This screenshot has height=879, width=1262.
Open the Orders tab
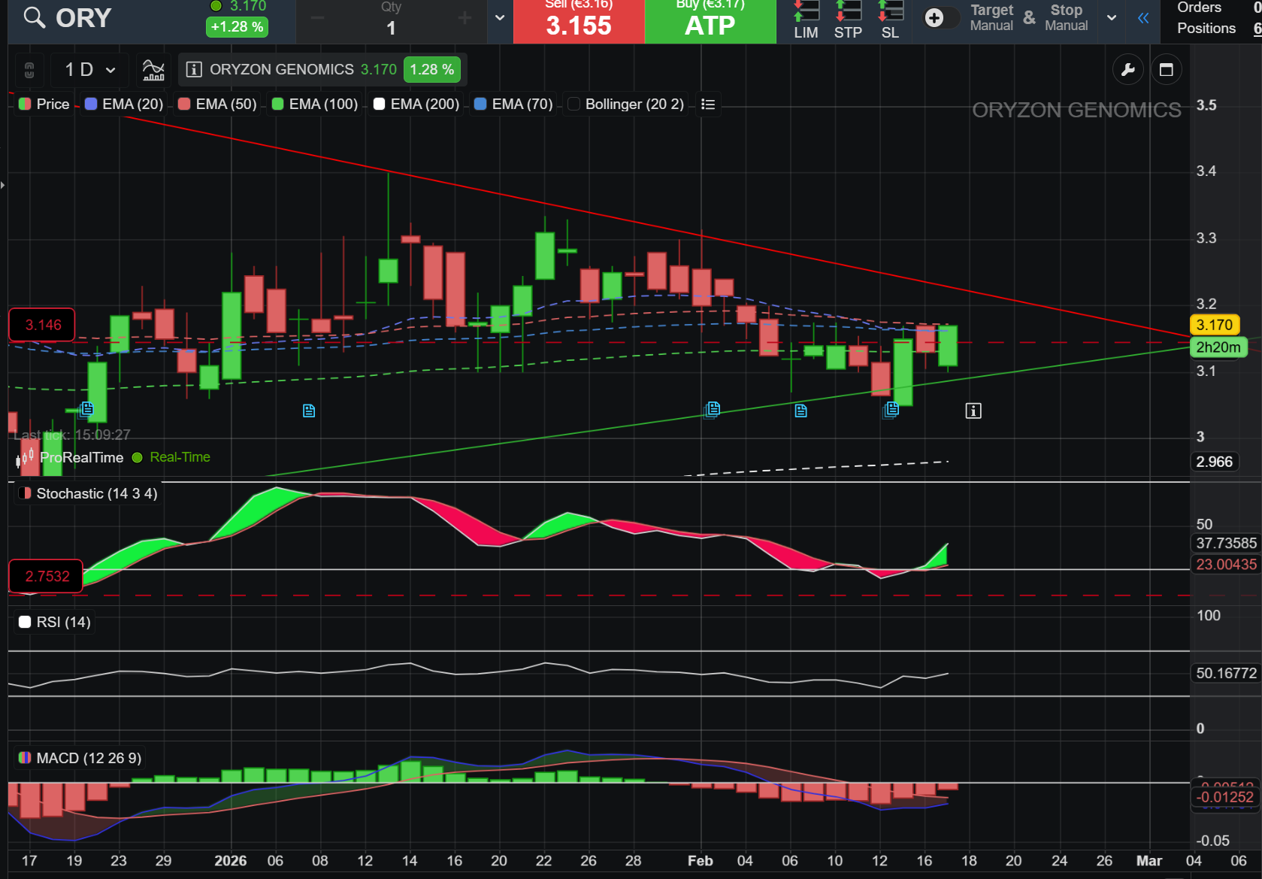1199,8
